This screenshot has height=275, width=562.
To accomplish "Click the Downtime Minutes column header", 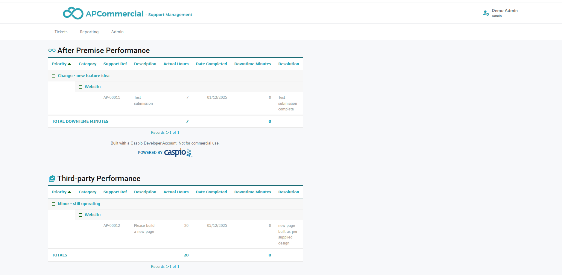I will (x=253, y=63).
